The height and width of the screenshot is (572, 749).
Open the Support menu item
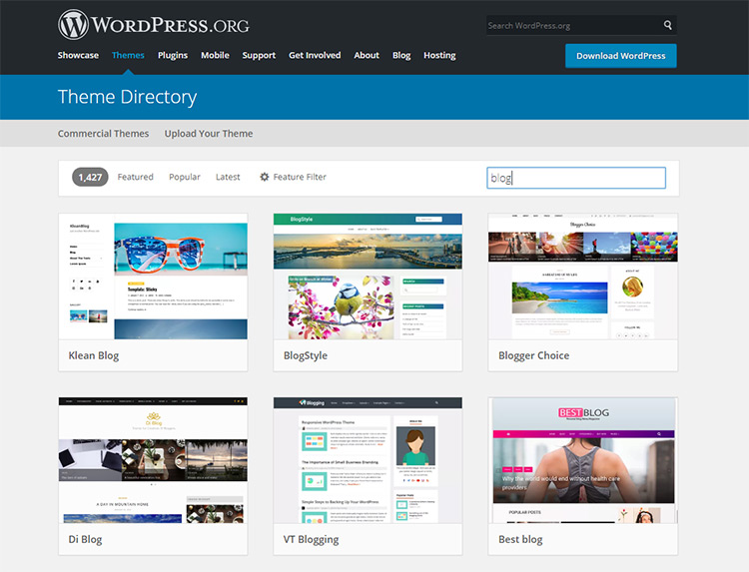pos(259,55)
